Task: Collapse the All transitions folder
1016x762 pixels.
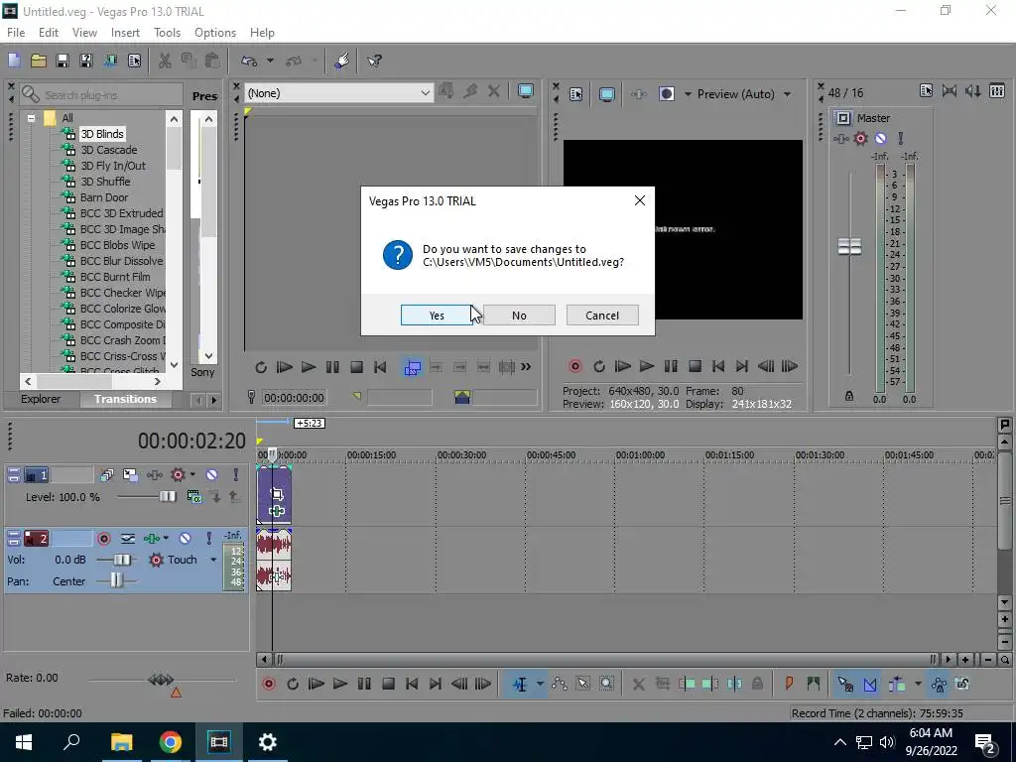Action: 31,118
